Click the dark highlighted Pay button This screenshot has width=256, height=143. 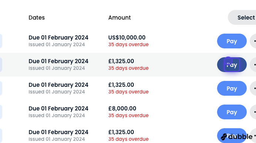click(x=232, y=65)
